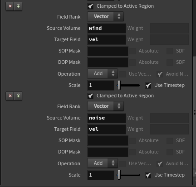Click the Operation label in noise block
The width and height of the screenshot is (196, 187).
(69, 163)
